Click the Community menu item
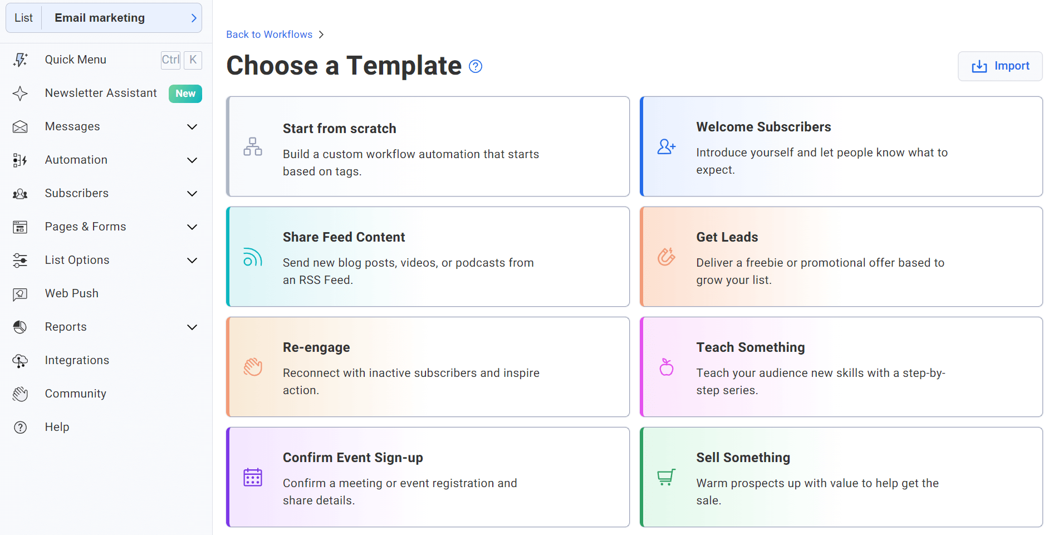This screenshot has width=1053, height=535. click(75, 394)
